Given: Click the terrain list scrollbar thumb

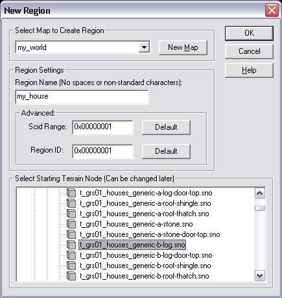Looking at the screenshot, I should 260,208.
